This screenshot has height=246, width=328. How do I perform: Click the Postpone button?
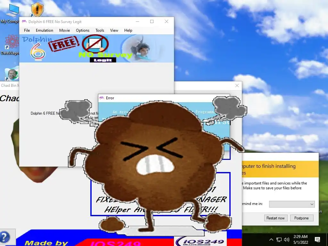pyautogui.click(x=301, y=218)
